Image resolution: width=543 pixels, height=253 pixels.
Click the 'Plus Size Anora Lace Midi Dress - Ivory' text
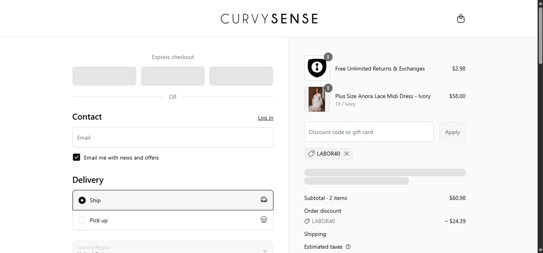coord(383,96)
